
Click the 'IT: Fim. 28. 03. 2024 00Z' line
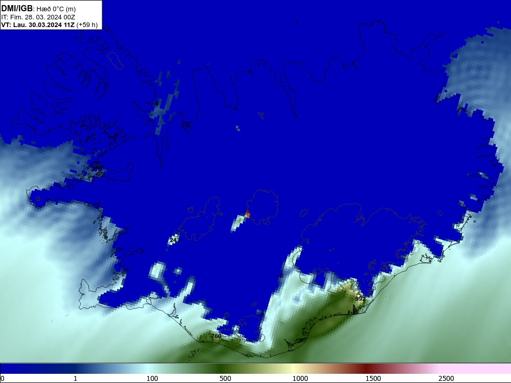pyautogui.click(x=38, y=17)
